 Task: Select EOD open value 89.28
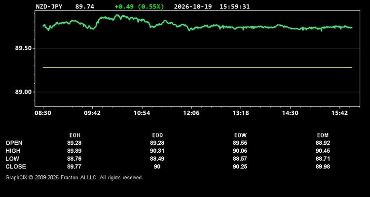(157, 143)
